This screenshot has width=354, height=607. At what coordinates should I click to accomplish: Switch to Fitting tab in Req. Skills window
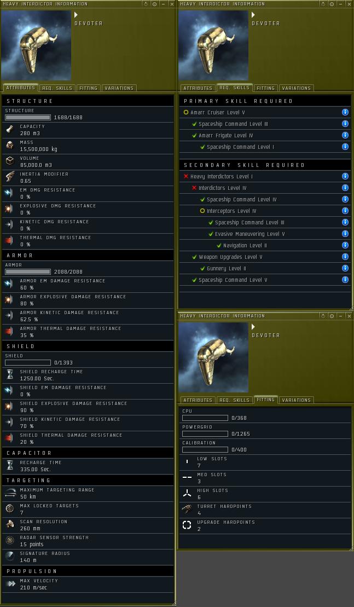(x=265, y=88)
